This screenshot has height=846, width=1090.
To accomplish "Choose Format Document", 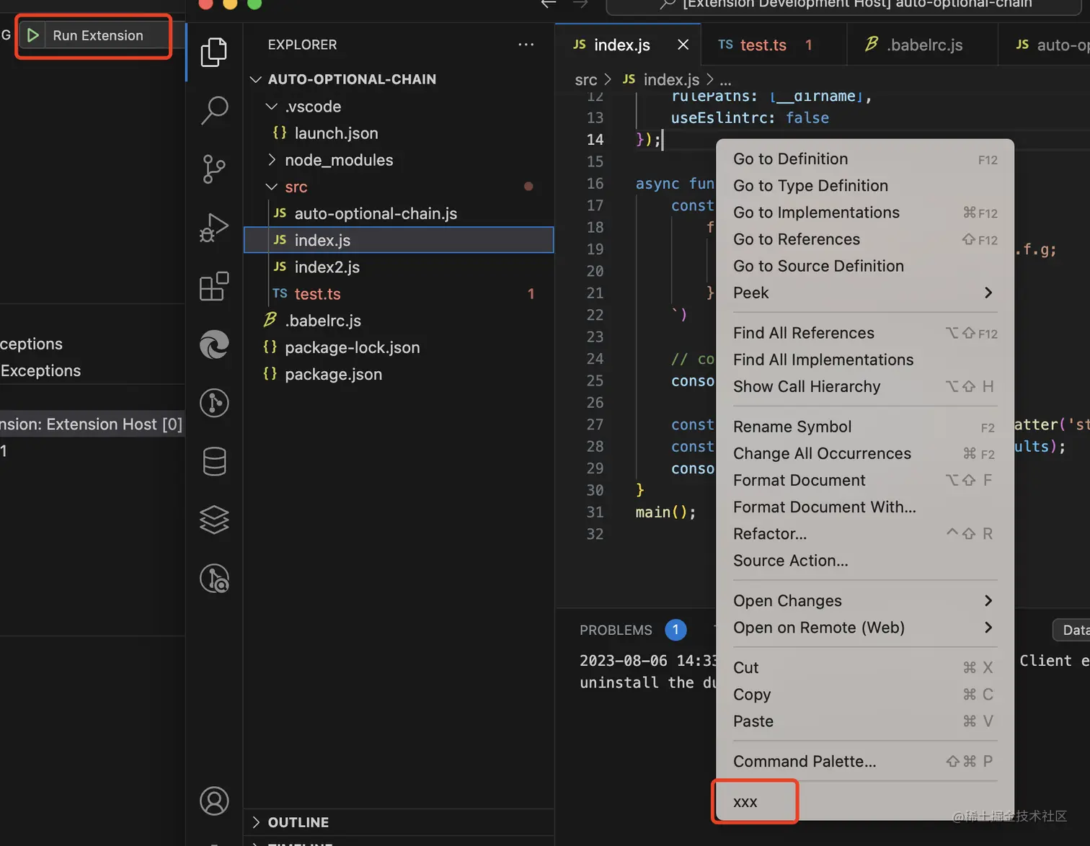I will coord(865,480).
